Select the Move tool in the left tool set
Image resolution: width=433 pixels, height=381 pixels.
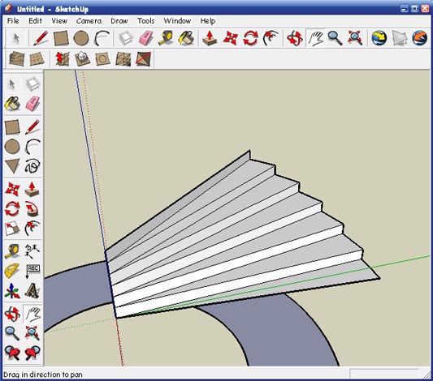(x=12, y=189)
